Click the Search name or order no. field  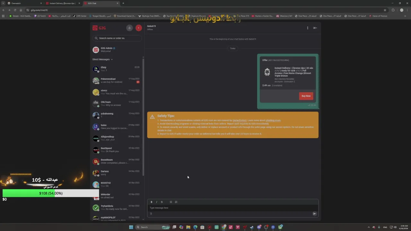(x=117, y=38)
